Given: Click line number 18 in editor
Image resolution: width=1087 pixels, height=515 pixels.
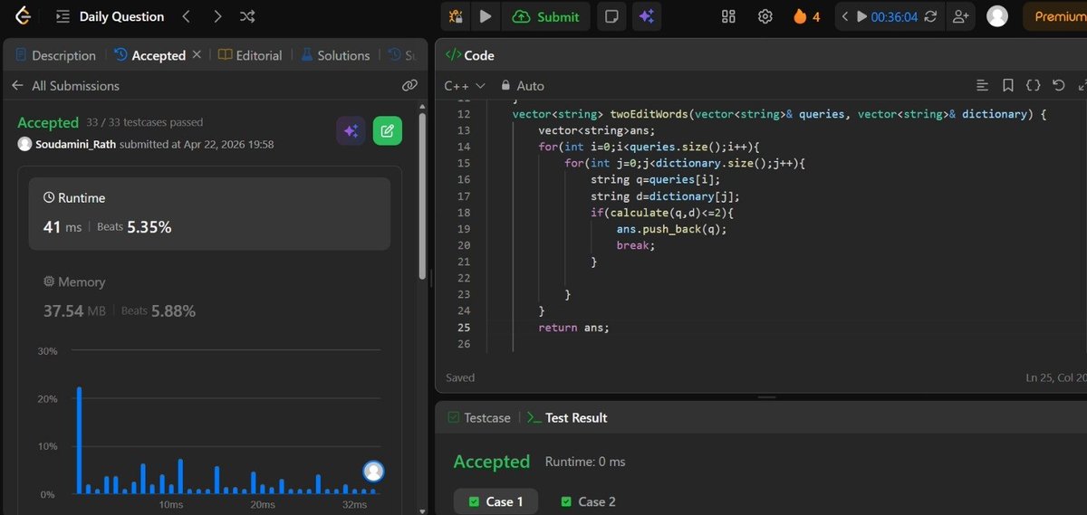Looking at the screenshot, I should (x=464, y=213).
